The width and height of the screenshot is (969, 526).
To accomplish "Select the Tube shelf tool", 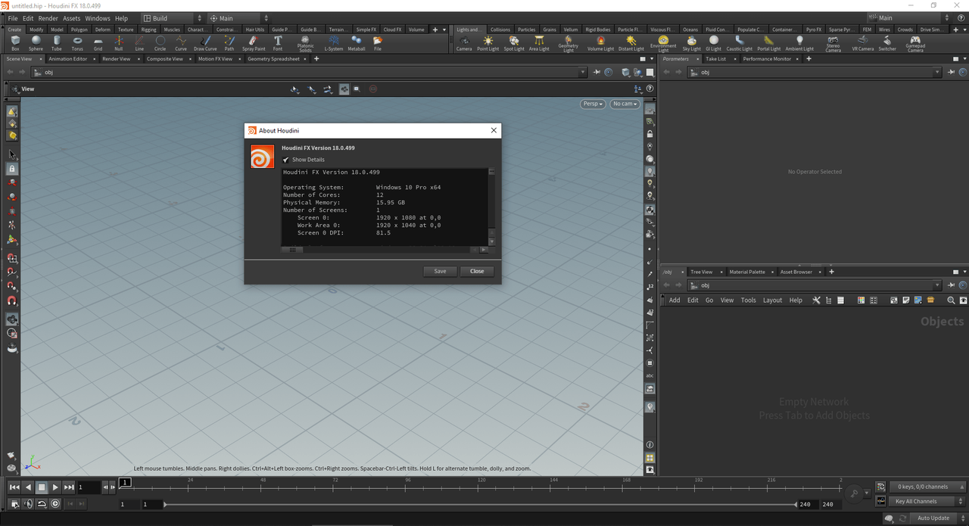I will (57, 43).
